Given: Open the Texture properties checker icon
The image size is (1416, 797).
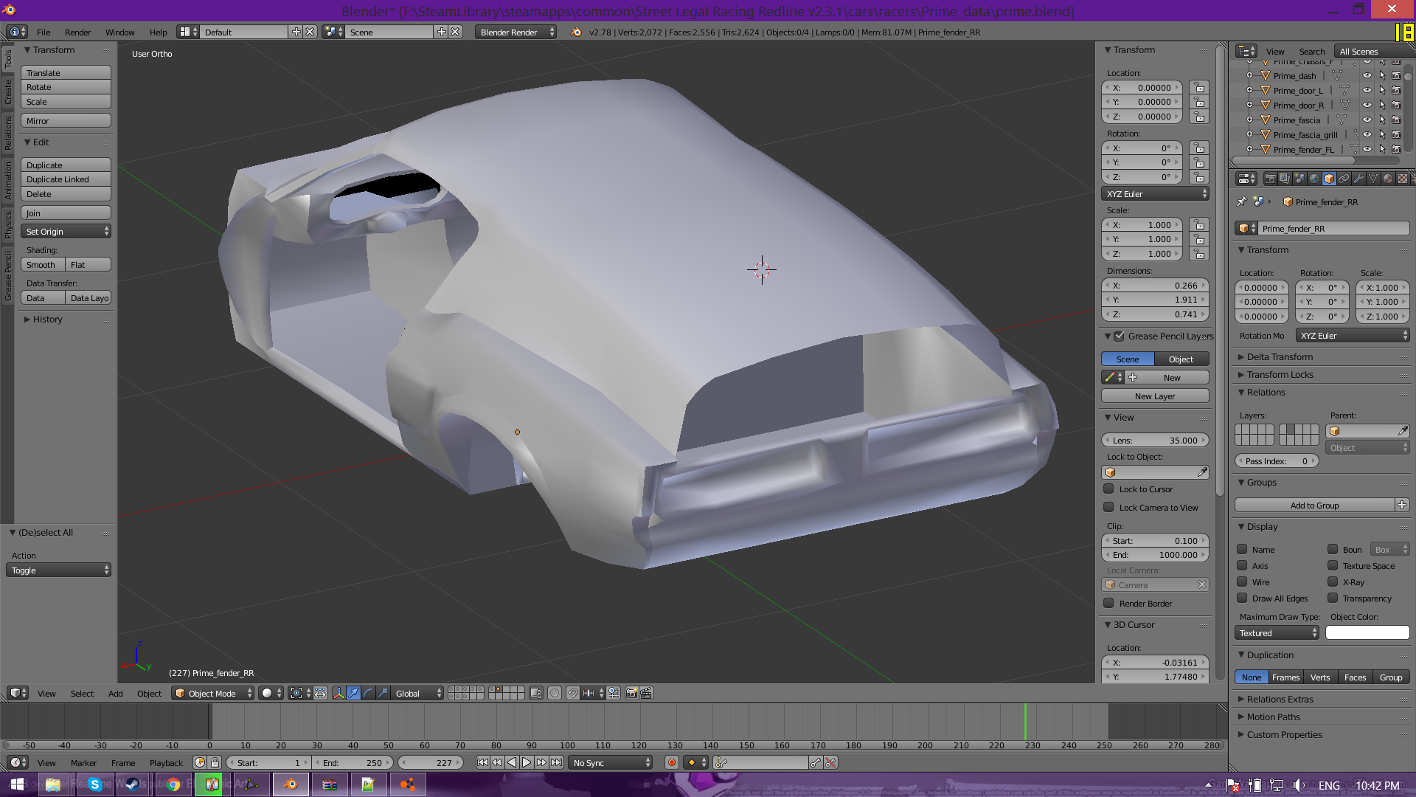Looking at the screenshot, I should [1403, 179].
